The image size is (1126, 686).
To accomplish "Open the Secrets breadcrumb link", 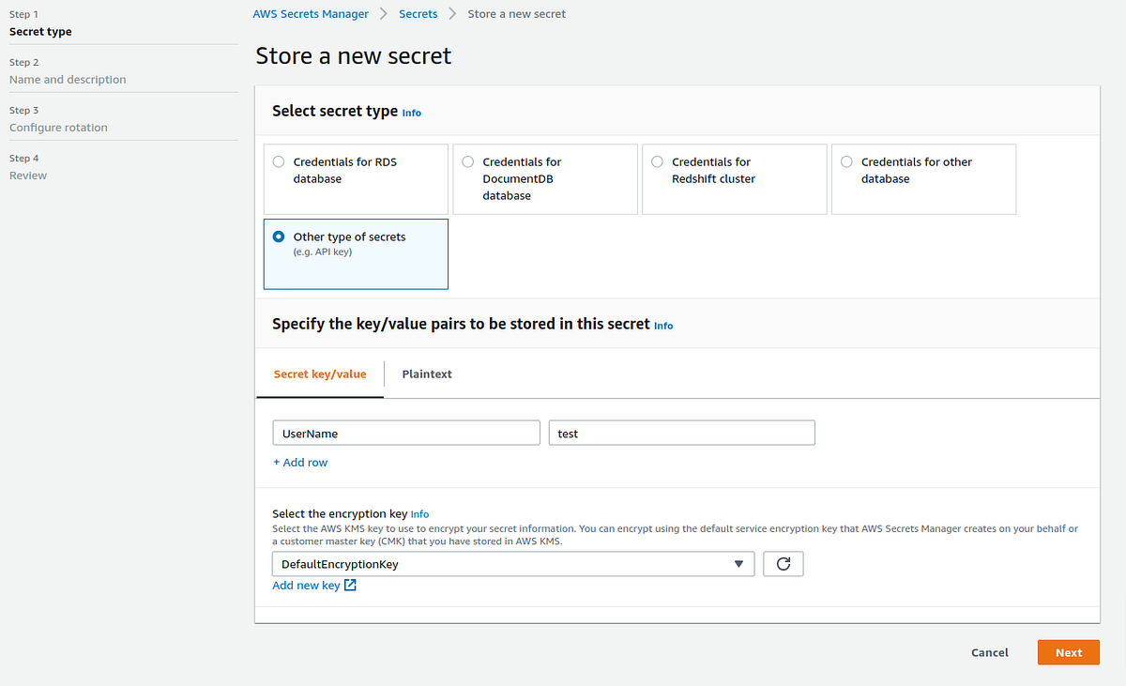I will [x=418, y=13].
